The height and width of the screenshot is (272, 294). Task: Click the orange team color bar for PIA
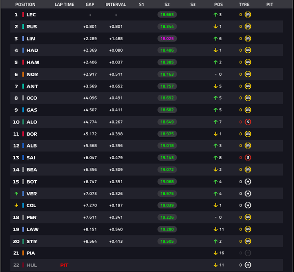coord(23,253)
